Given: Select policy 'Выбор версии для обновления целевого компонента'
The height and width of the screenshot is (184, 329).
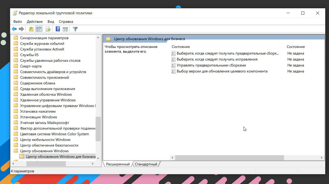Looking at the screenshot, I should point(222,71).
